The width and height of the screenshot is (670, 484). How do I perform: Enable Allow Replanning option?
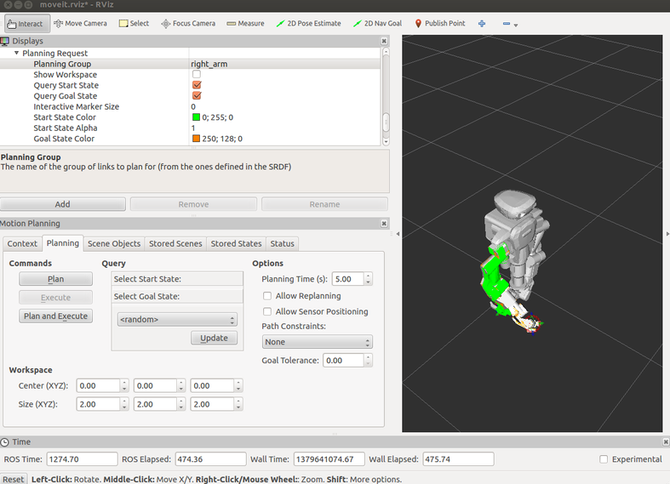[267, 296]
